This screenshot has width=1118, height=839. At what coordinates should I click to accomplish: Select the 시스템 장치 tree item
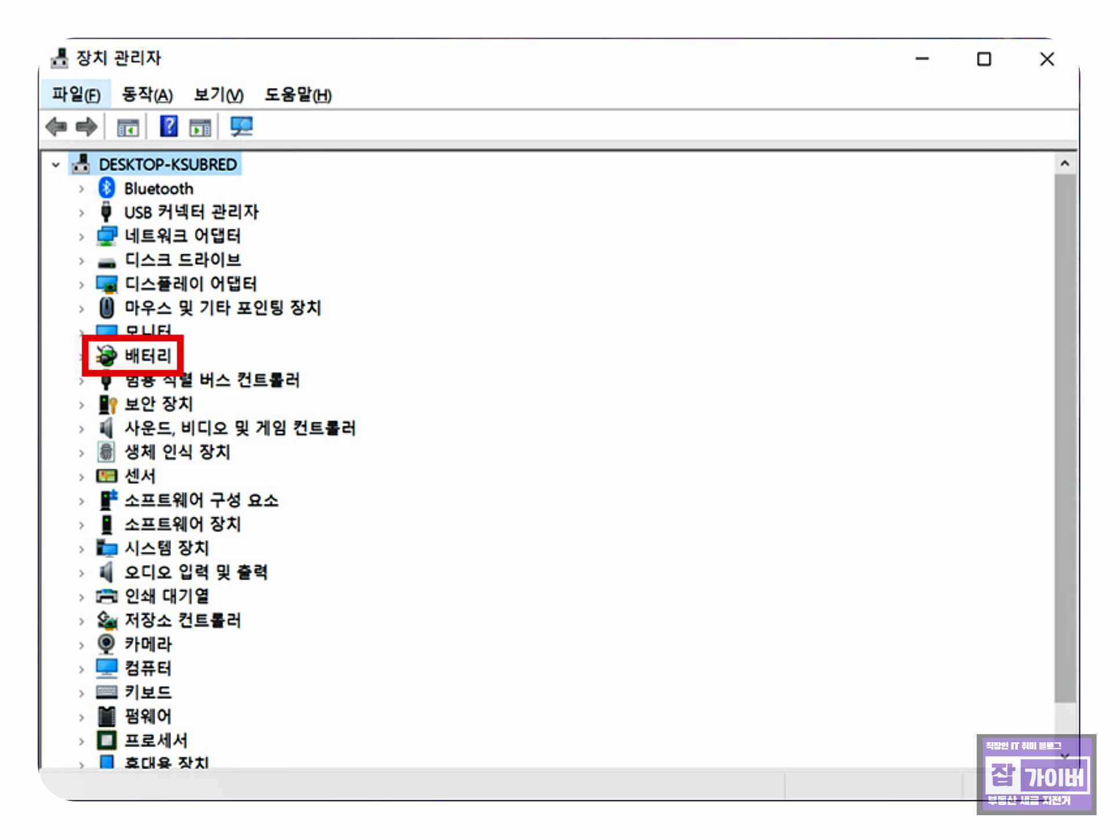point(167,548)
